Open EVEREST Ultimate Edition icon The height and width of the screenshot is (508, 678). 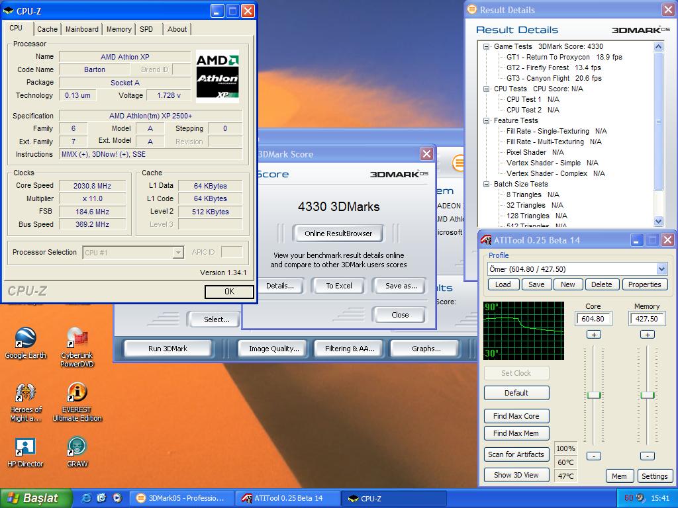point(77,392)
